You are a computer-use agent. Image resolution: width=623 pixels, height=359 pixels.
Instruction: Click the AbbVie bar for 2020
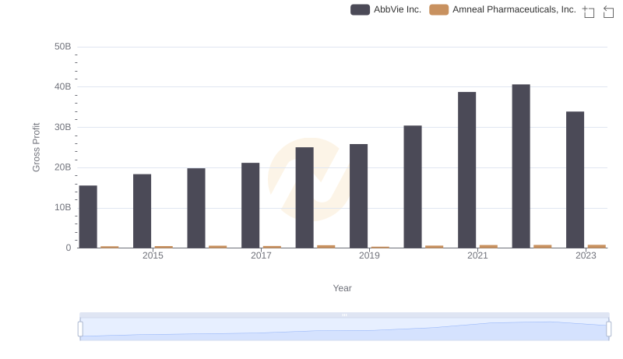413,187
